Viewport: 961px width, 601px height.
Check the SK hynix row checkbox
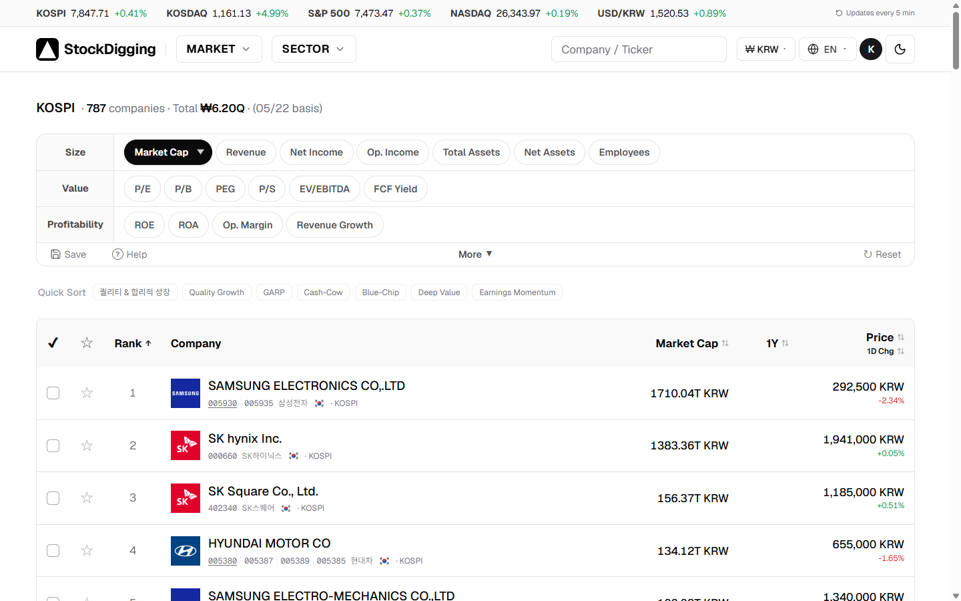pyautogui.click(x=53, y=445)
